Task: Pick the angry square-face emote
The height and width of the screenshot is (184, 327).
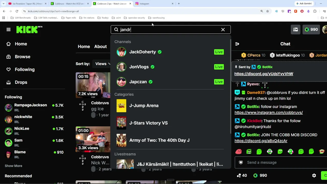Action: [x=249, y=152]
